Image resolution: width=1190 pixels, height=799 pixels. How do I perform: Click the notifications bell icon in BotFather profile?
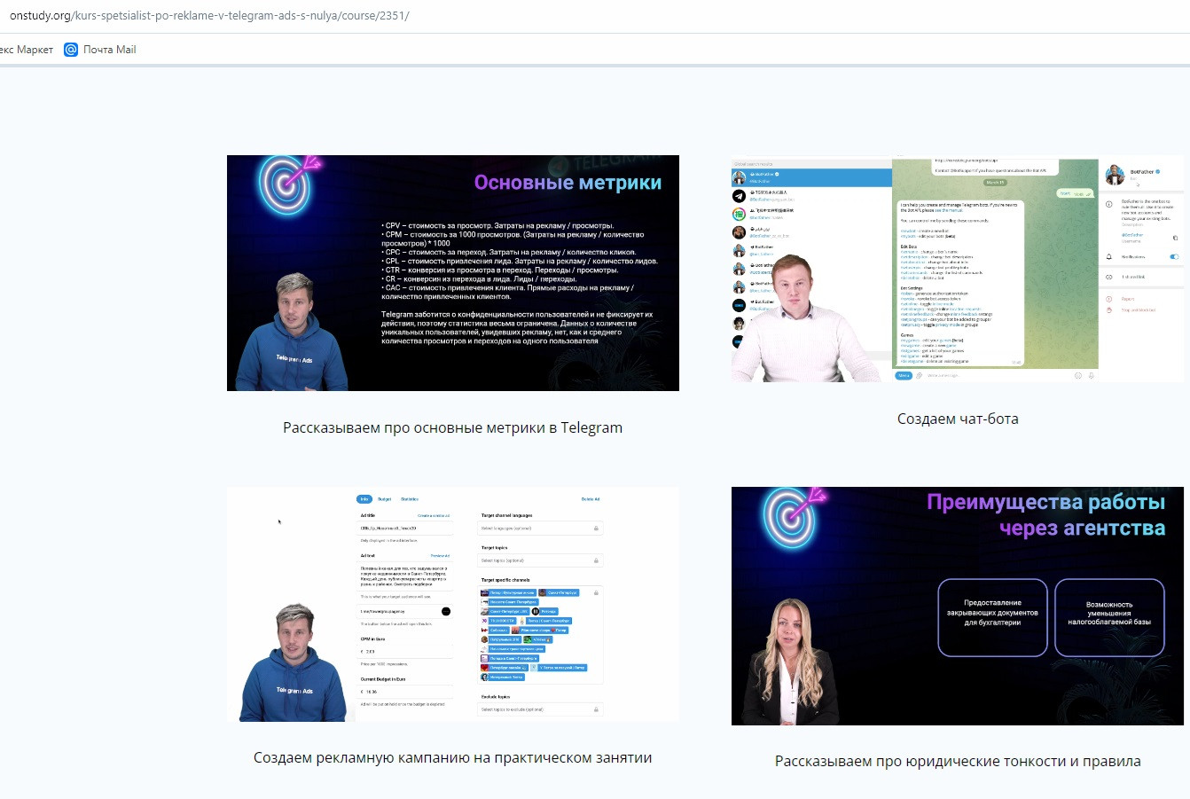point(1108,257)
